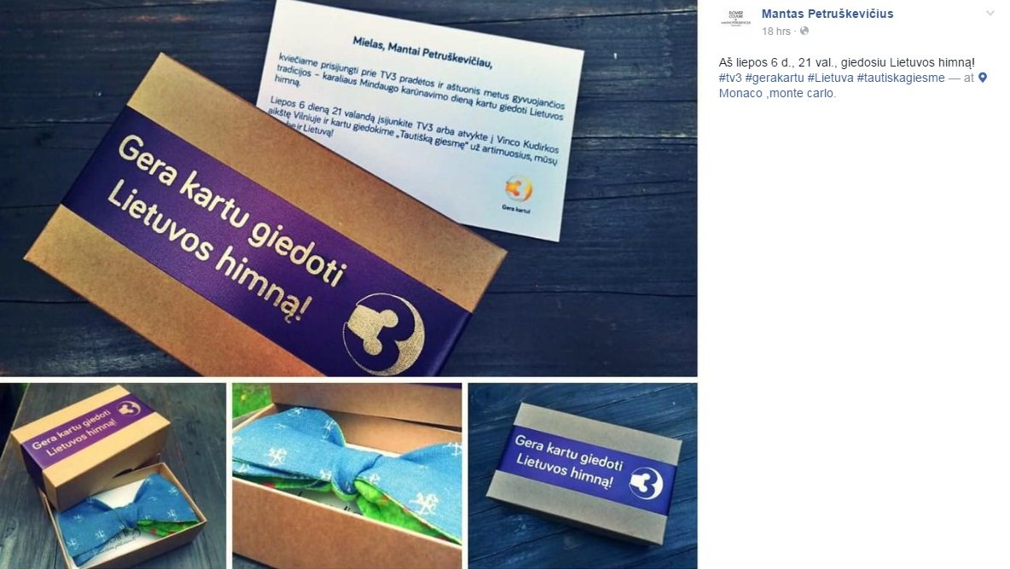Click the invitation card greeting heading
Image resolution: width=1010 pixels, height=569 pixels.
[422, 51]
